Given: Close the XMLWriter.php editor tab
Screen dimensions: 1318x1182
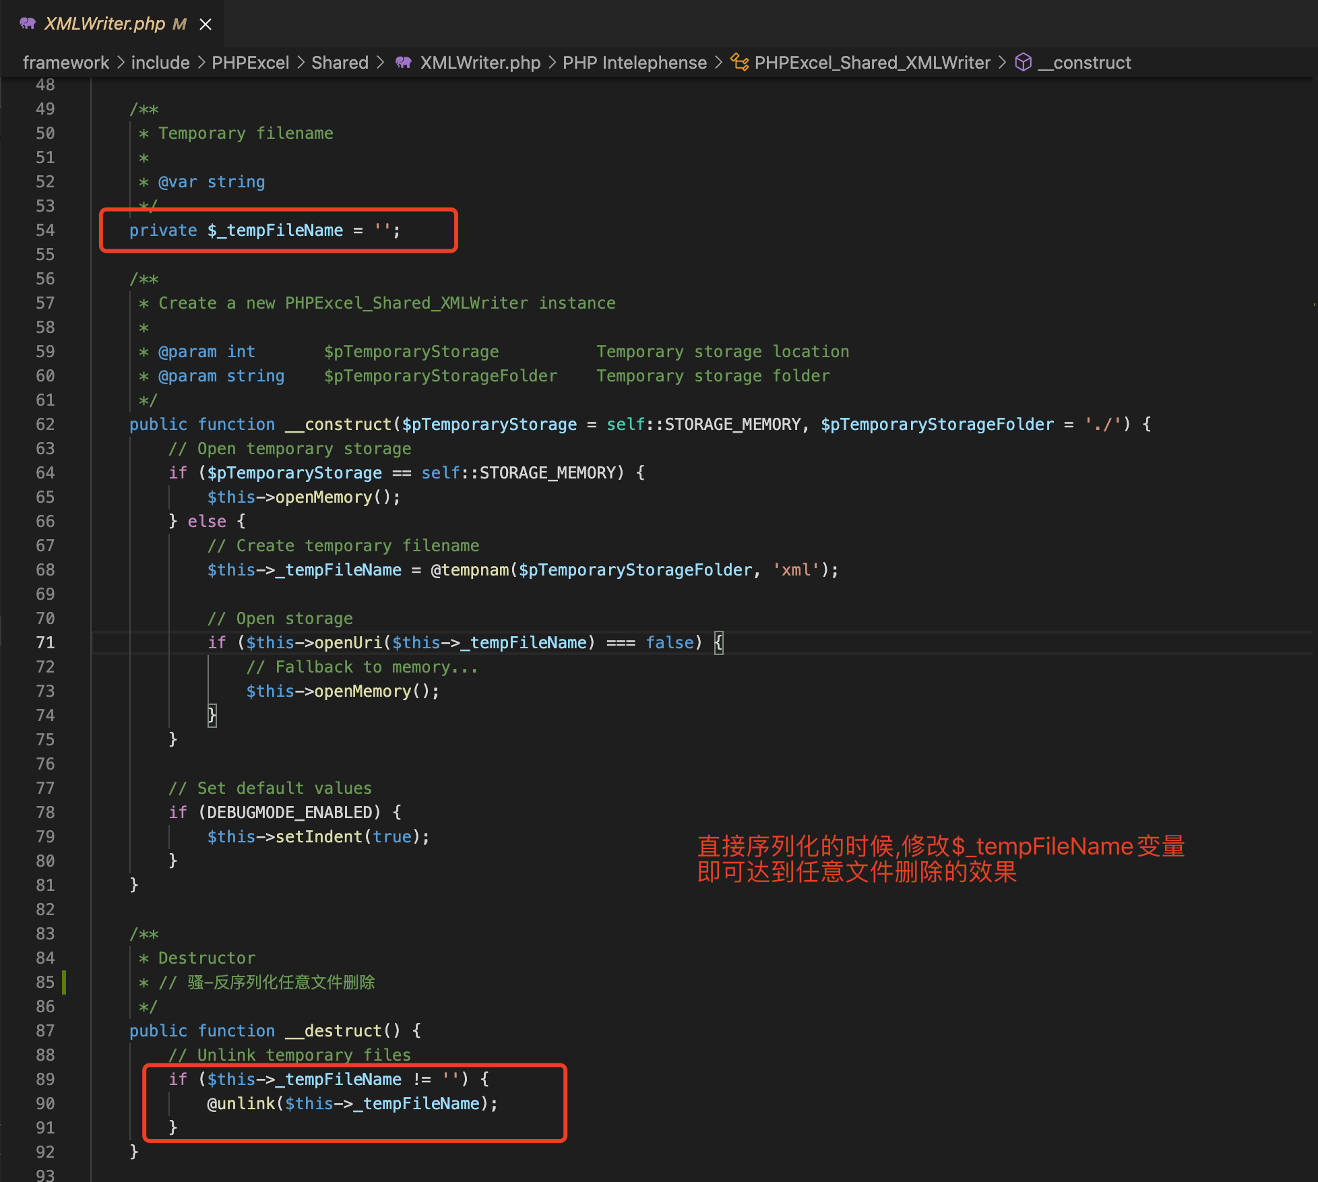Looking at the screenshot, I should click(x=206, y=24).
